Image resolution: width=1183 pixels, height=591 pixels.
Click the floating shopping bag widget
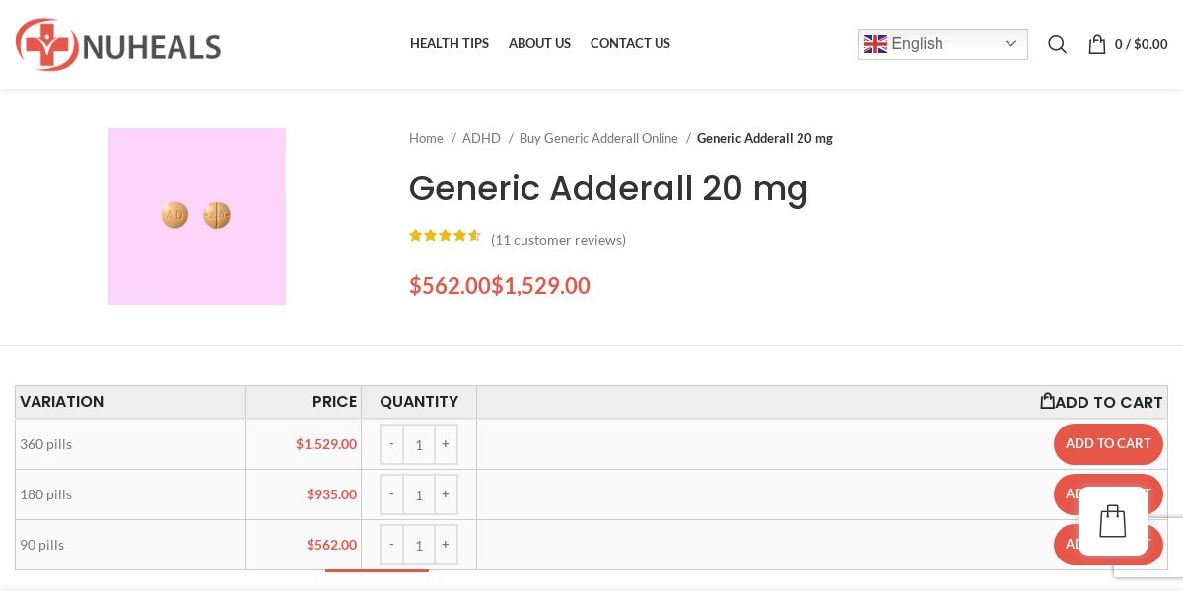click(1113, 521)
